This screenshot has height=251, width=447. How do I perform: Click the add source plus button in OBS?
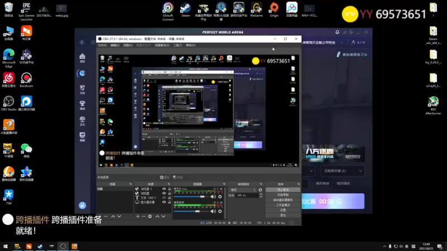pos(137,216)
